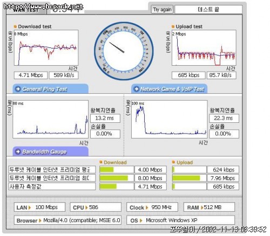Viewport: 270px width, 236px height.
Task: Click the orange Upload test bullet icon
Action: click(173, 26)
